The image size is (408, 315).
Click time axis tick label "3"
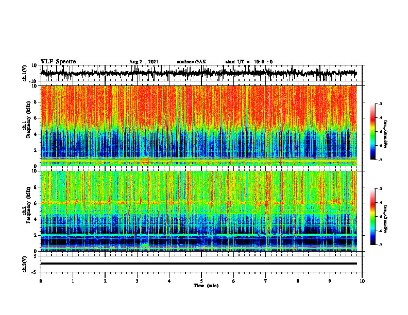coord(137,281)
